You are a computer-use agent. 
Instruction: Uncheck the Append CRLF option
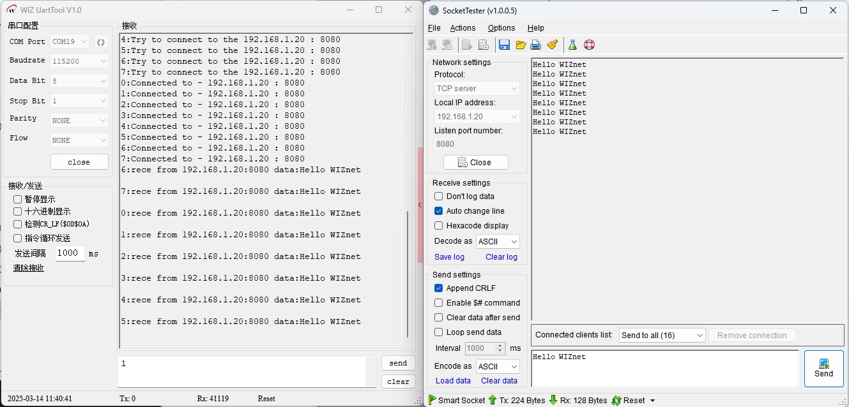[x=438, y=288]
